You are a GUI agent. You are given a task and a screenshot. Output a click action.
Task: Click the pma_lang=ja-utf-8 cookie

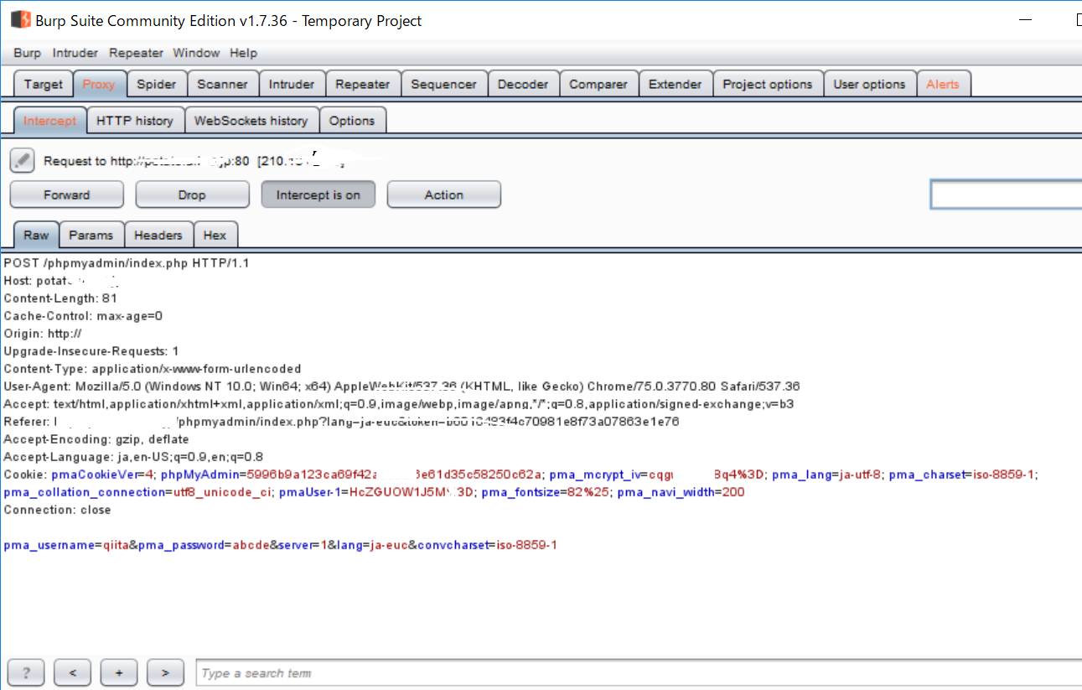coord(826,475)
